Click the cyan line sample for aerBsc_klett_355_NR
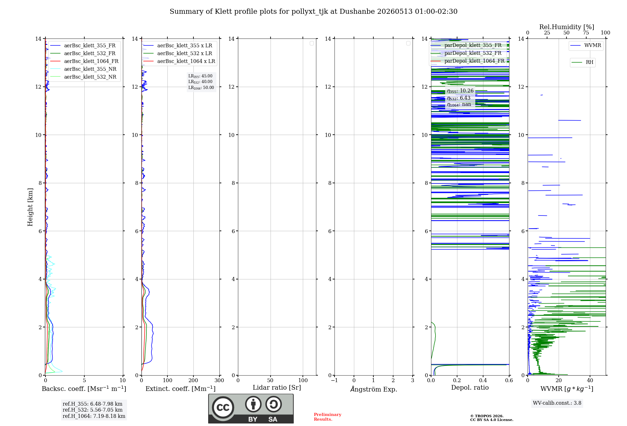Image resolution: width=627 pixels, height=426 pixels. [55, 69]
